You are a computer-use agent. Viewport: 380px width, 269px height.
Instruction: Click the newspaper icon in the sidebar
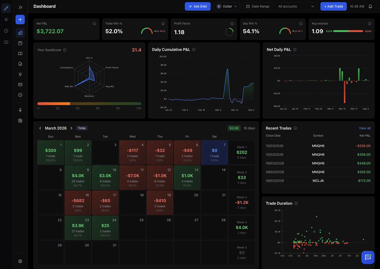pos(20,120)
